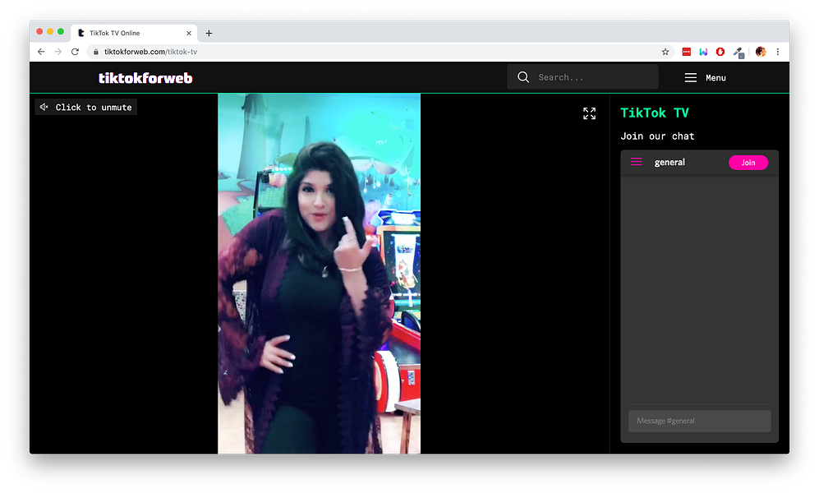Click the Message #general input field

click(x=699, y=421)
